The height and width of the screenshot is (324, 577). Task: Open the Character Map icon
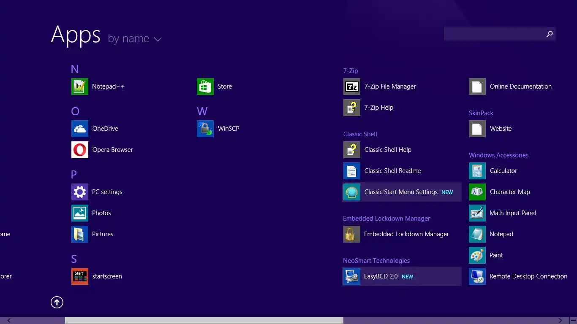tap(477, 192)
